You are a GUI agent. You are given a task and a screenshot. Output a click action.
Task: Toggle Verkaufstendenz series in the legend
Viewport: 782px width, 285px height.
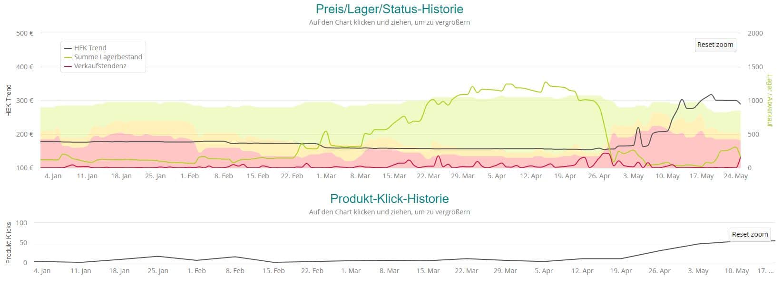point(100,66)
